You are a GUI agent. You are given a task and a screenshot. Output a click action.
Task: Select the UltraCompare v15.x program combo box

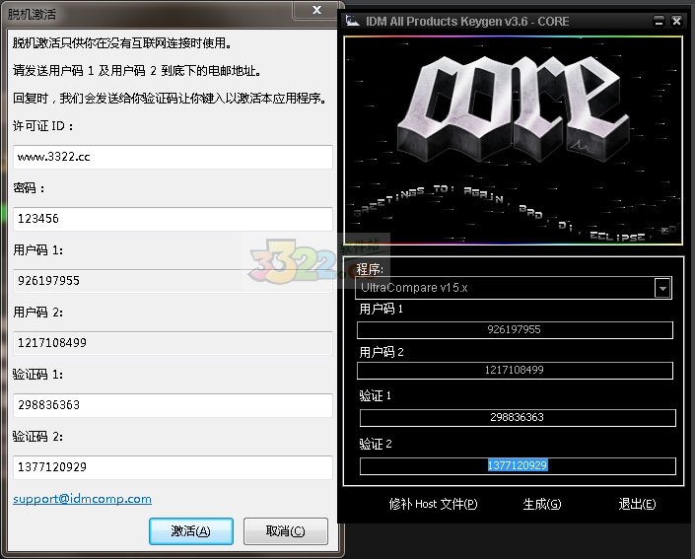tap(514, 288)
